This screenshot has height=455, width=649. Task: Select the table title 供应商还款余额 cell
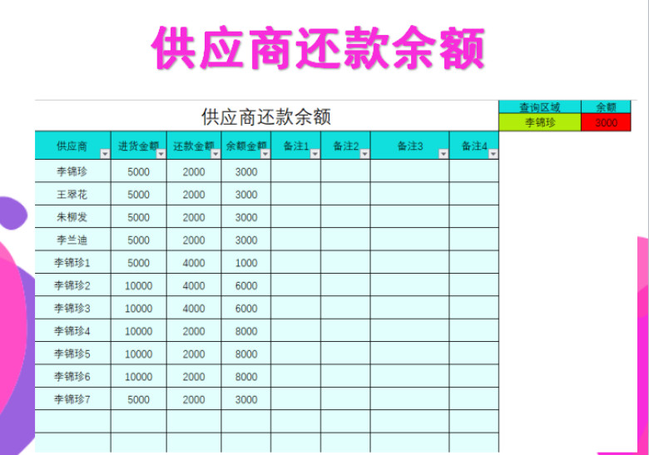[266, 116]
